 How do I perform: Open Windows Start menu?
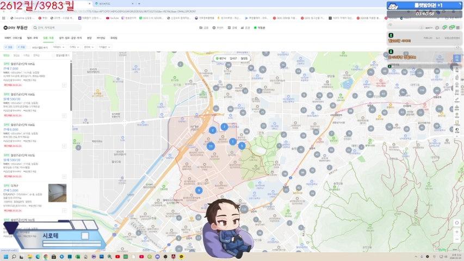coord(5,257)
